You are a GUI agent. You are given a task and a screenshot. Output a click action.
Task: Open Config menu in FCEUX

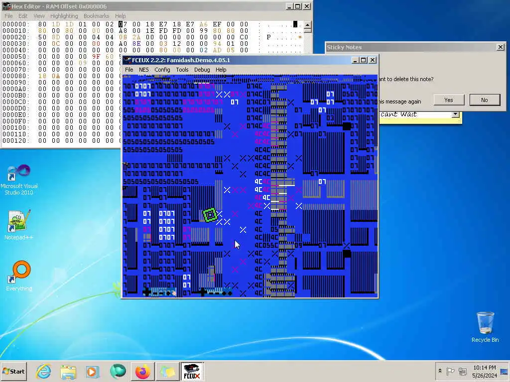(x=162, y=70)
